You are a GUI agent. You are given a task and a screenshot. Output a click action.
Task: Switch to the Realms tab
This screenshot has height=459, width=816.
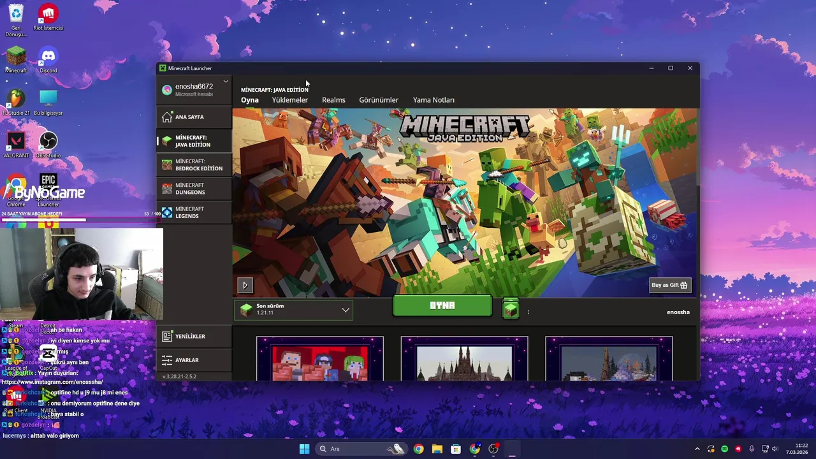[x=333, y=100]
